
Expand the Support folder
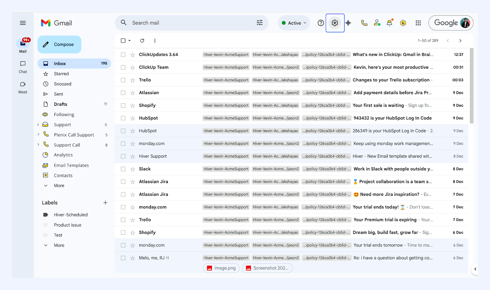[x=38, y=124]
